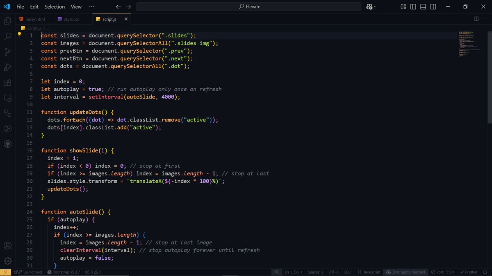Open the GitHub icon in activity bar
The image size is (492, 276).
7,144
